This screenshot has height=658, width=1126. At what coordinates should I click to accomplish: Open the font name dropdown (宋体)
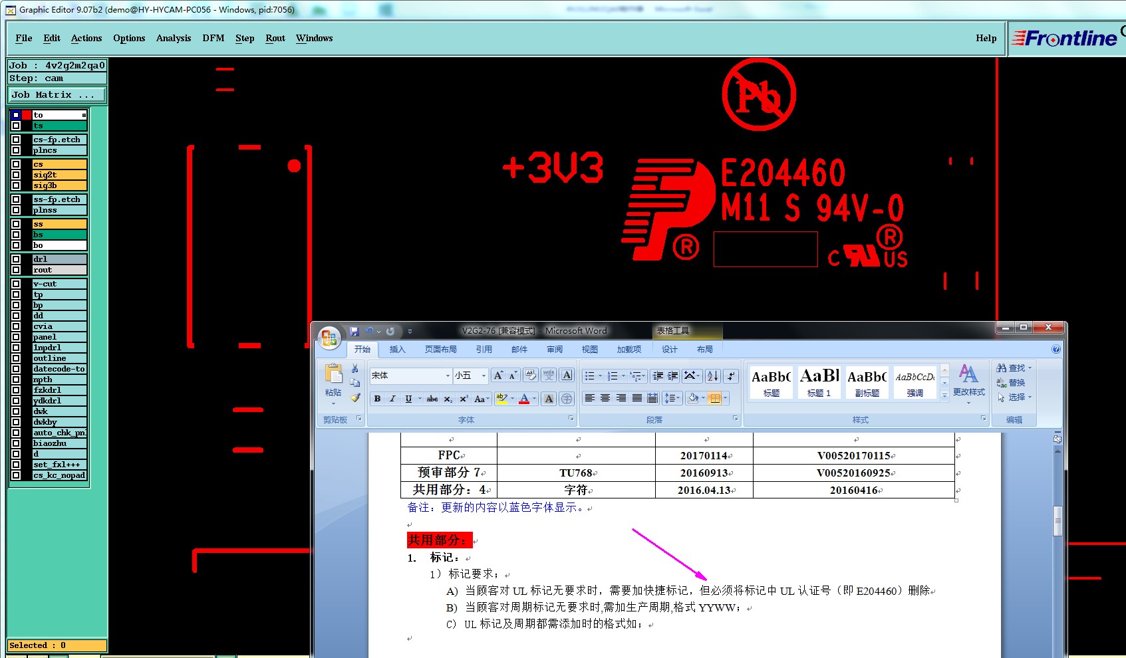click(x=448, y=376)
